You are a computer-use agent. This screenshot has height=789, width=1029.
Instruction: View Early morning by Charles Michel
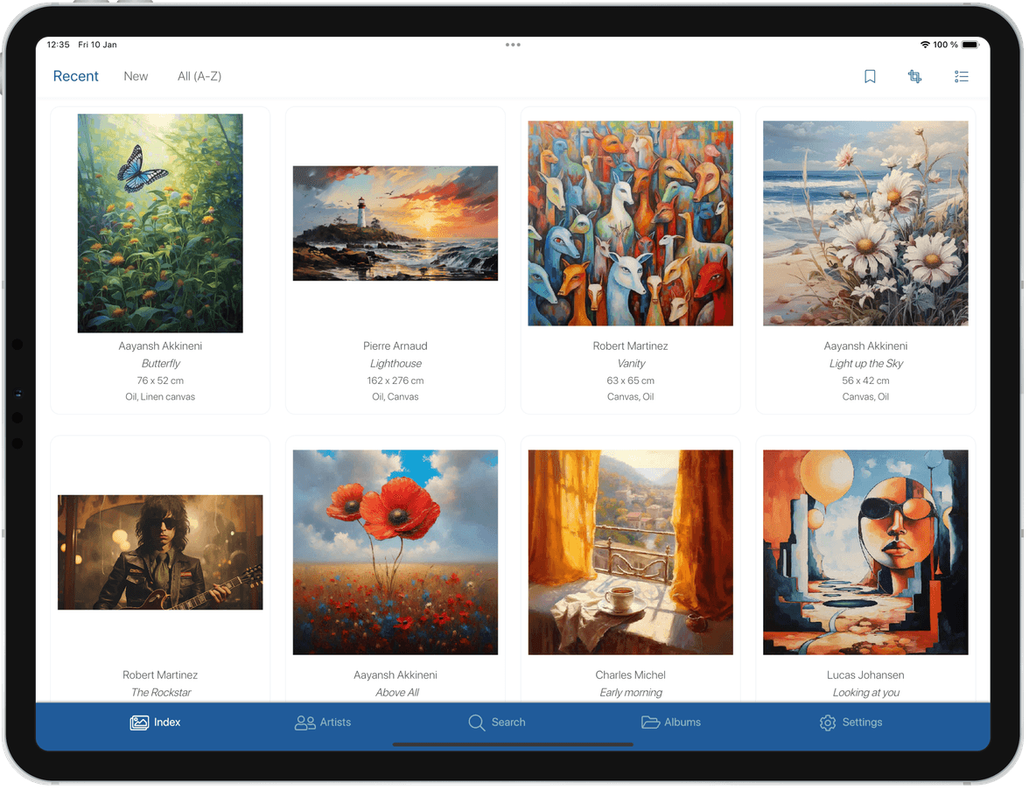630,551
